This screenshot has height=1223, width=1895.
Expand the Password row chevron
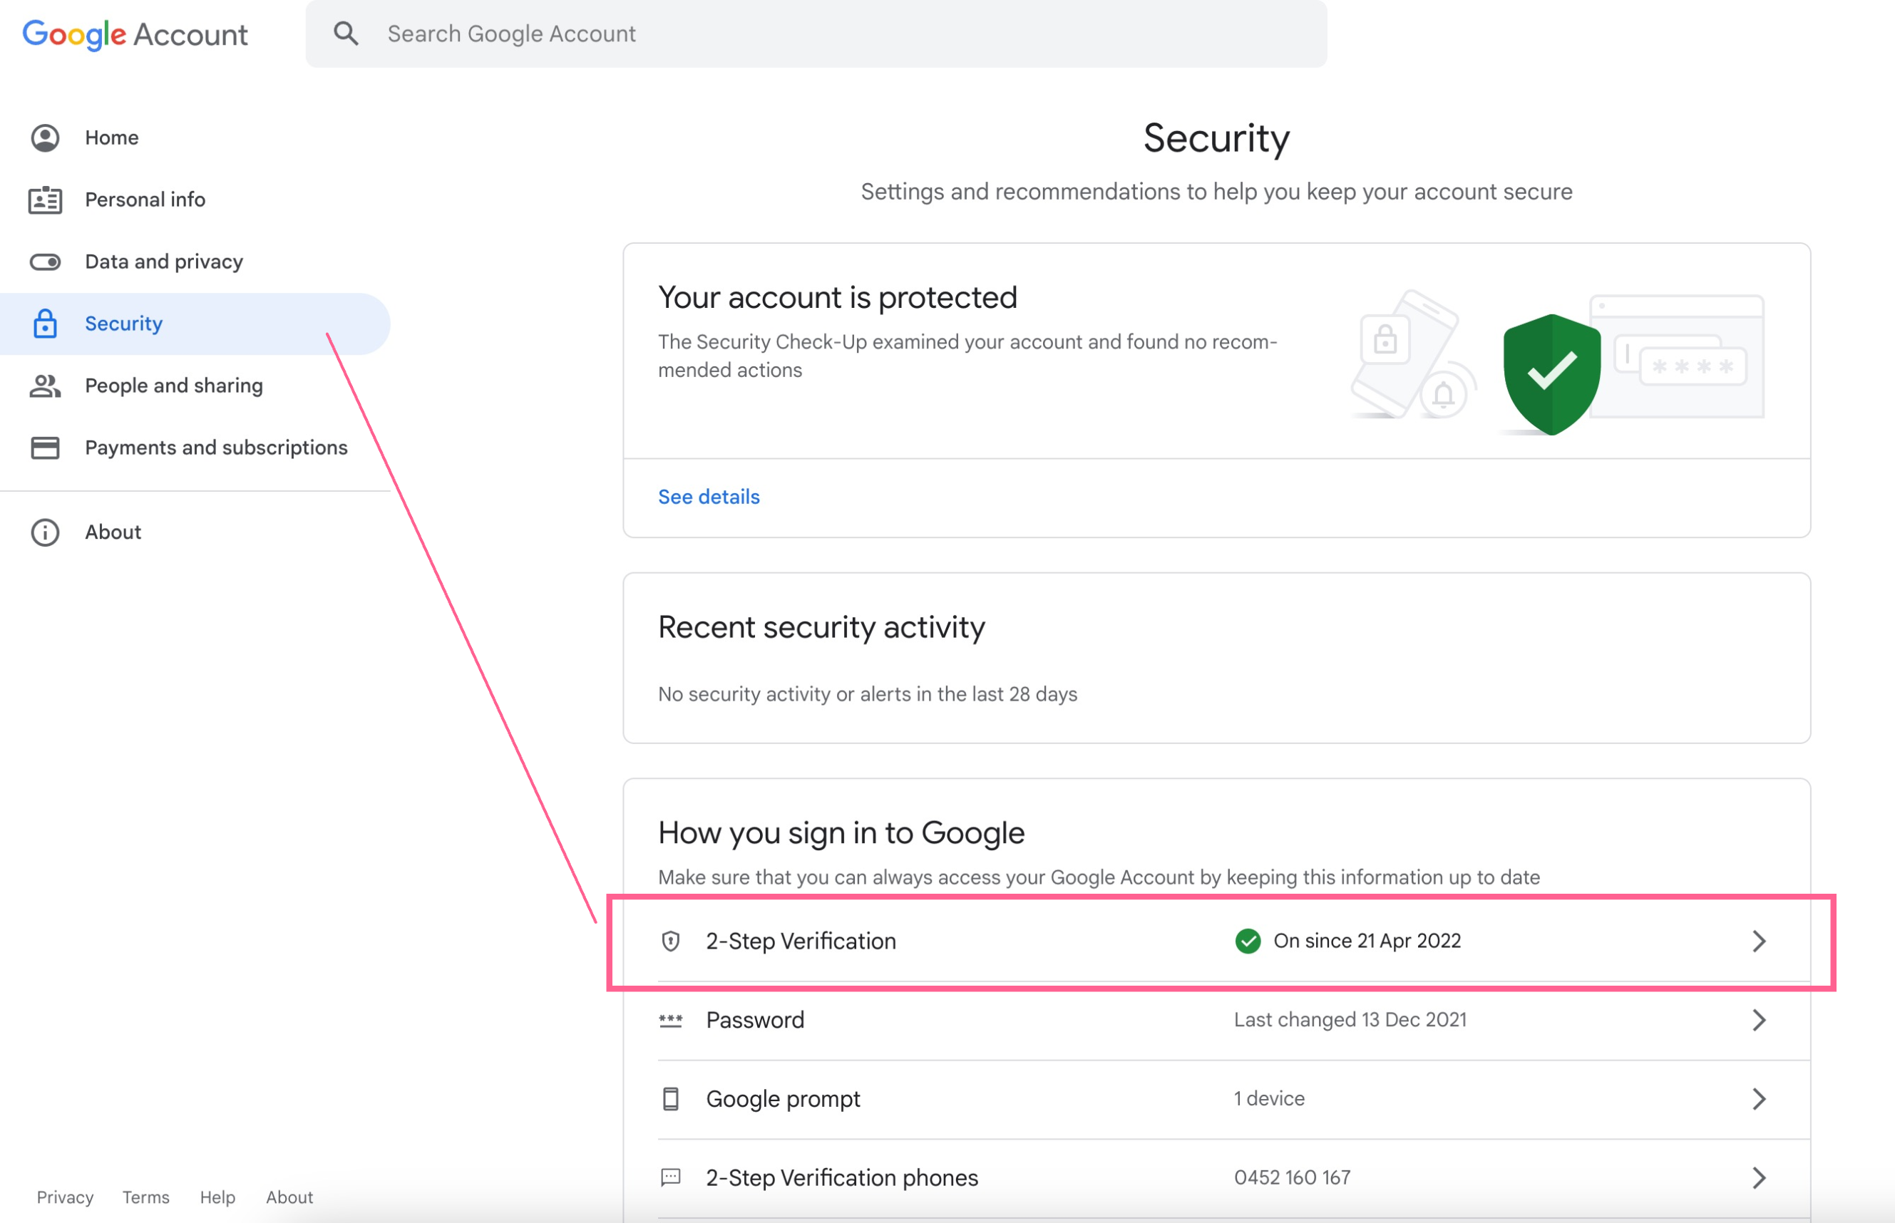click(x=1760, y=1020)
